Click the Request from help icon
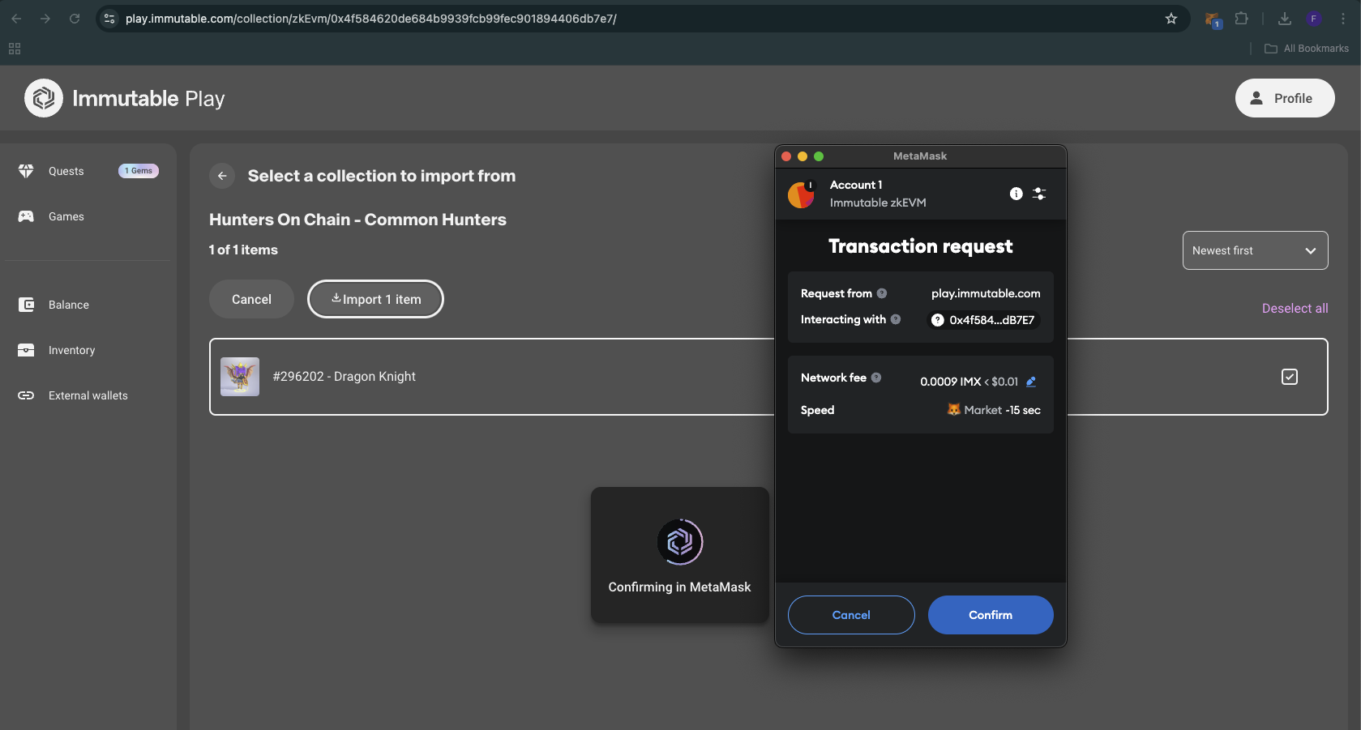The image size is (1361, 730). [882, 293]
